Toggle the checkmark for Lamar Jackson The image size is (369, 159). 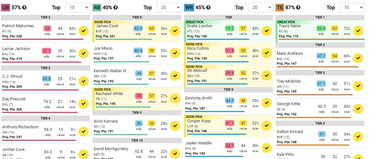click(84, 53)
